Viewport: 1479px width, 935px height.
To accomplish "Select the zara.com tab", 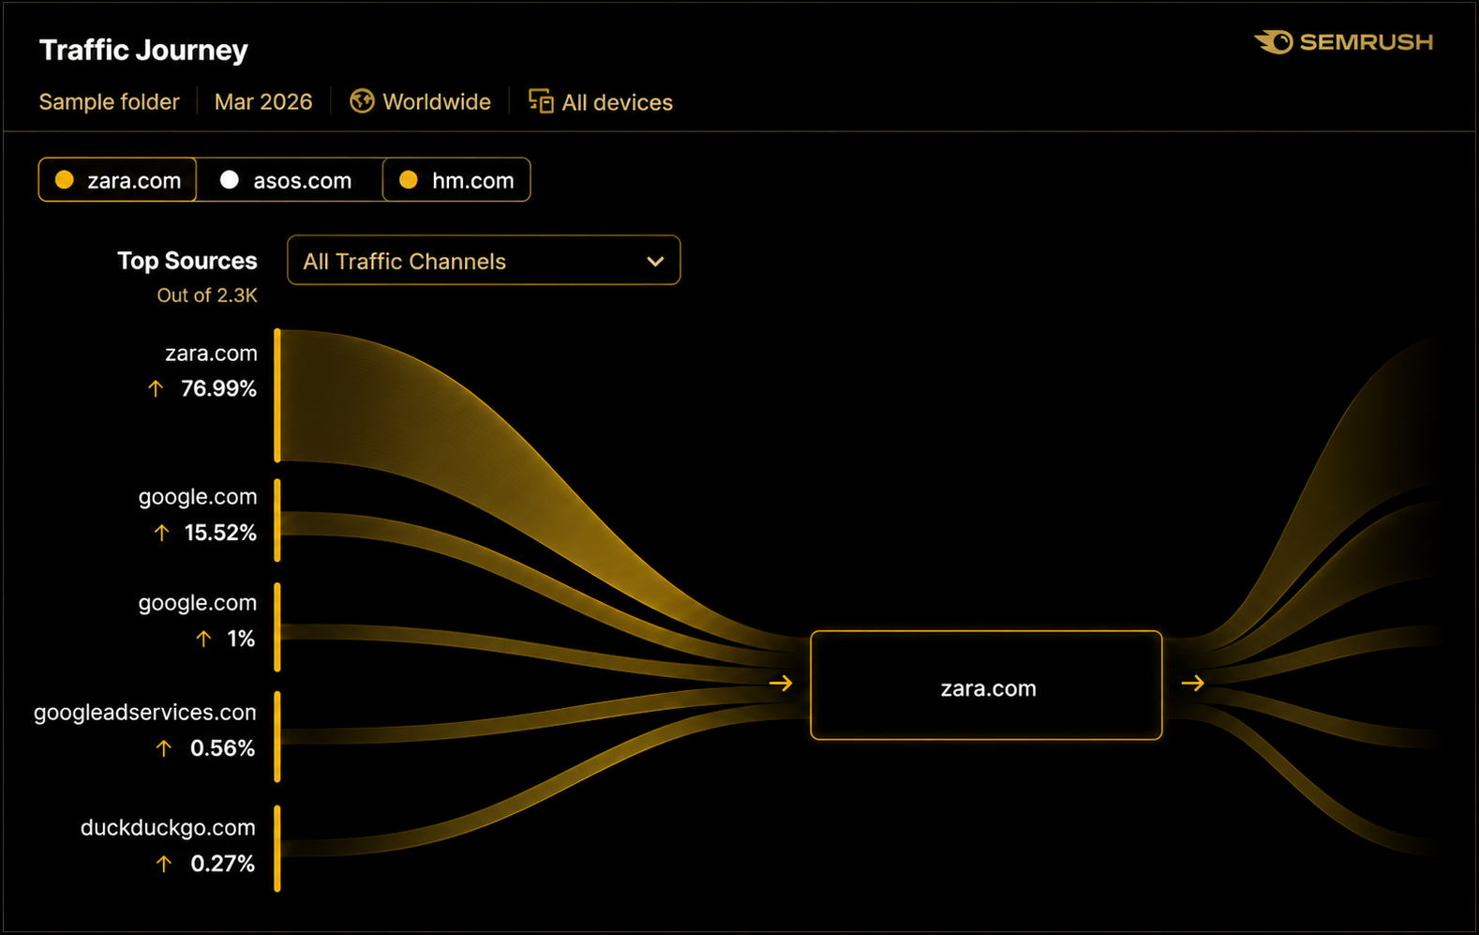I will 117,180.
